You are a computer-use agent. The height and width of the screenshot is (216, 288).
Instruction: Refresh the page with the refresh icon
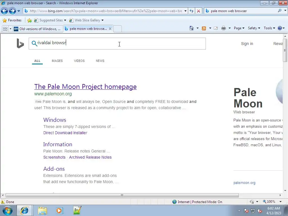click(192, 11)
